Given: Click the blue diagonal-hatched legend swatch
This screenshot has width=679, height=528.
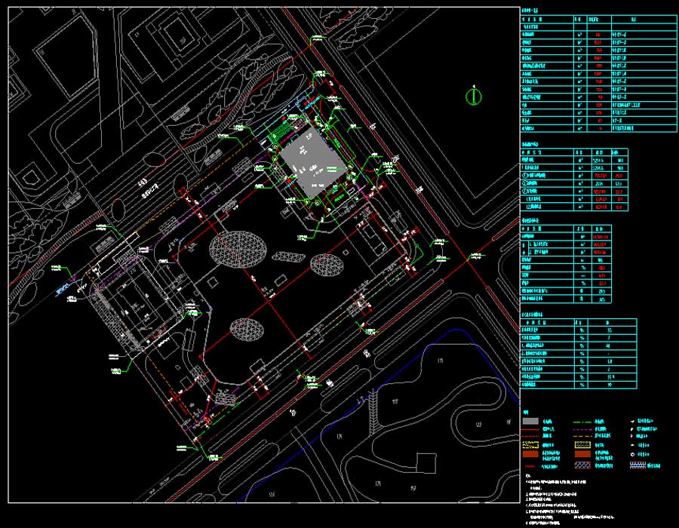Looking at the screenshot, I should [x=583, y=465].
